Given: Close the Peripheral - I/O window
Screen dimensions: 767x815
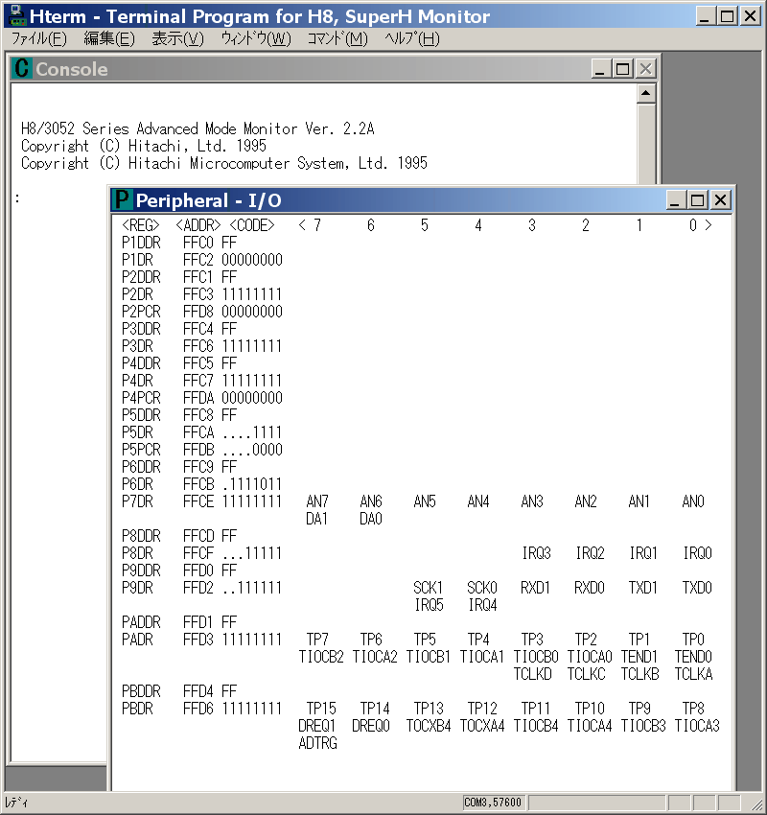Looking at the screenshot, I should [720, 200].
